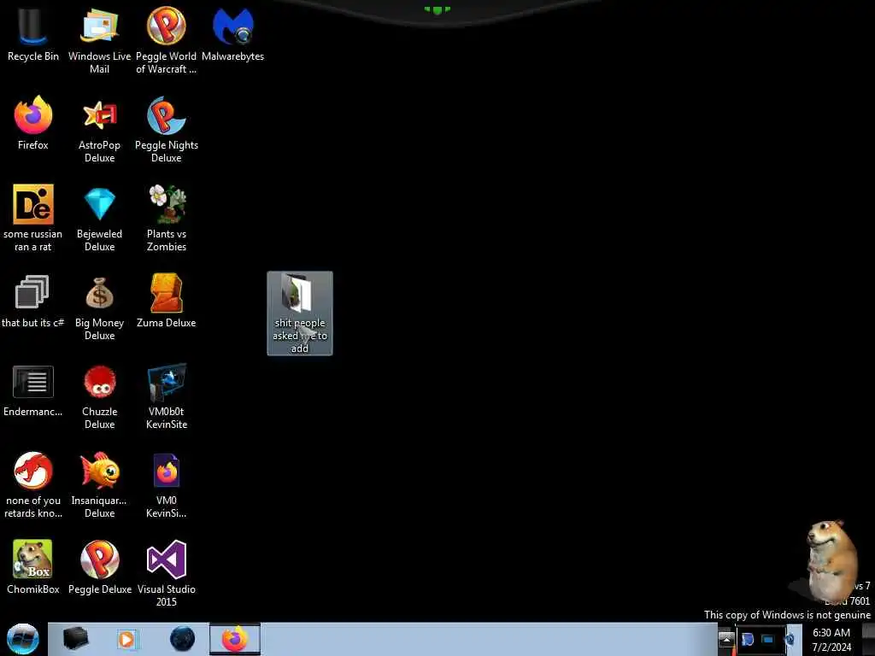The height and width of the screenshot is (656, 875).
Task: Select AstroPop Deluxe desktop icon
Action: point(99,130)
